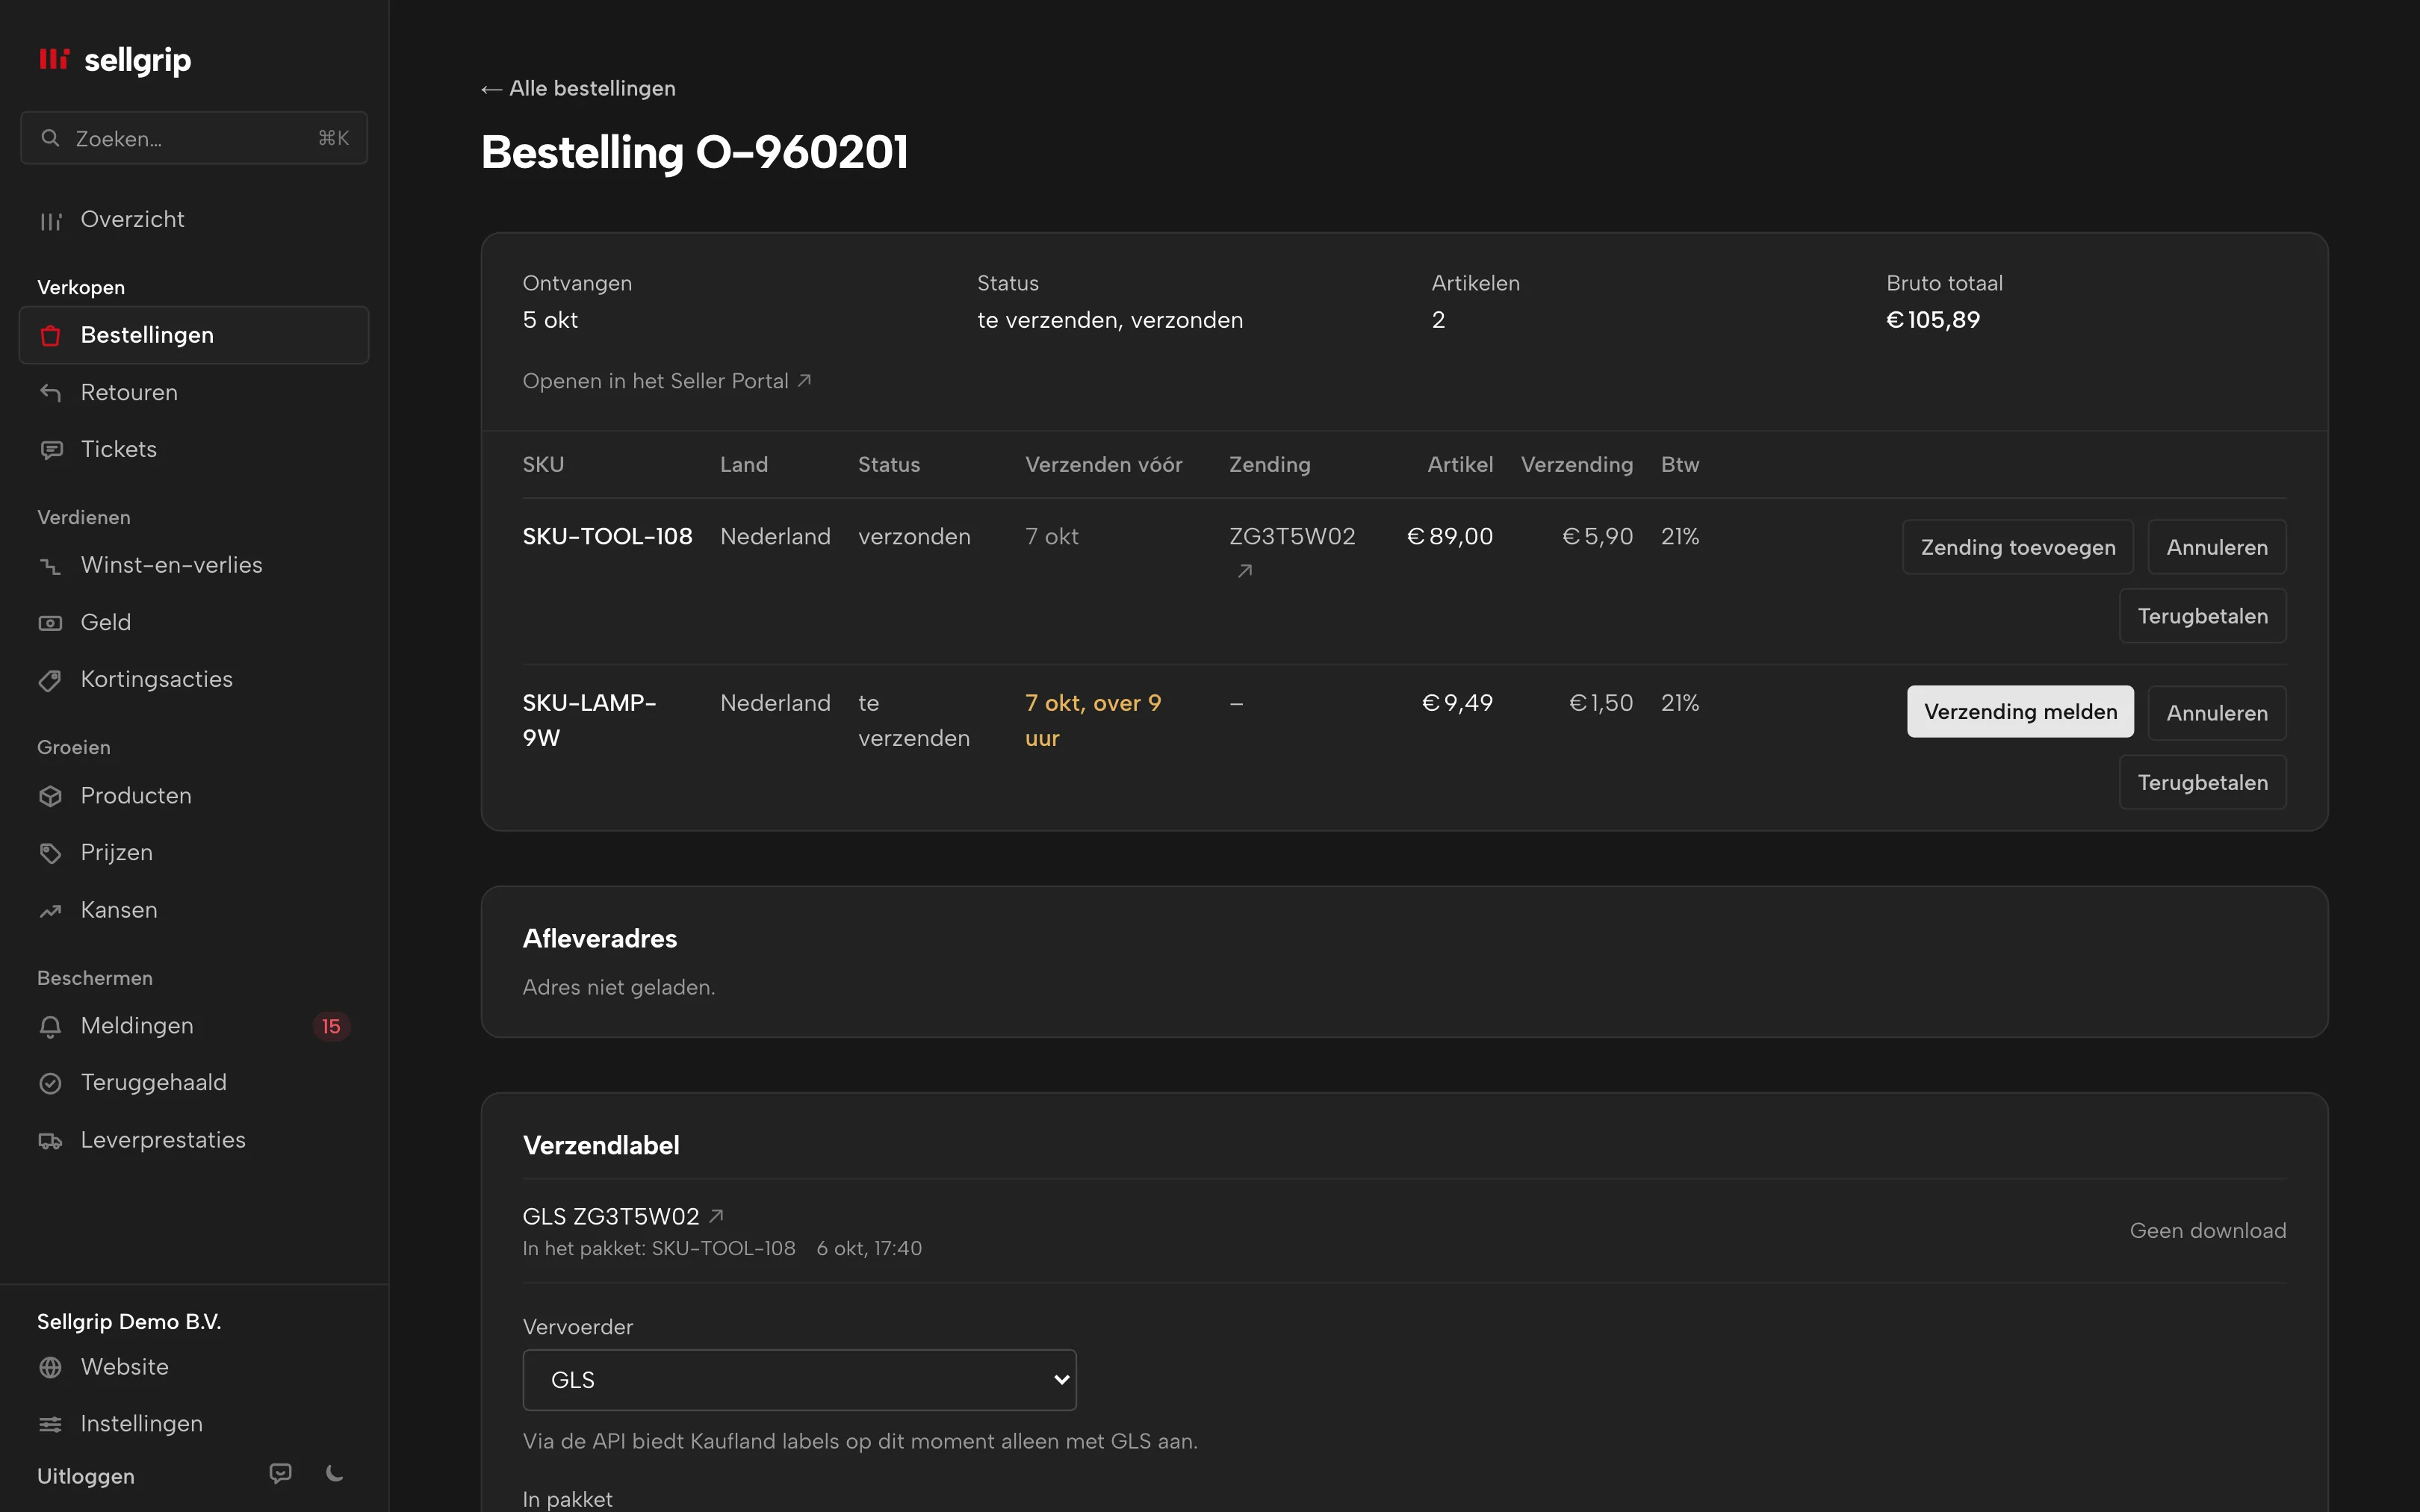2420x1512 pixels.
Task: Click Verzending melden for SKU-LAMP-9W
Action: point(2020,712)
